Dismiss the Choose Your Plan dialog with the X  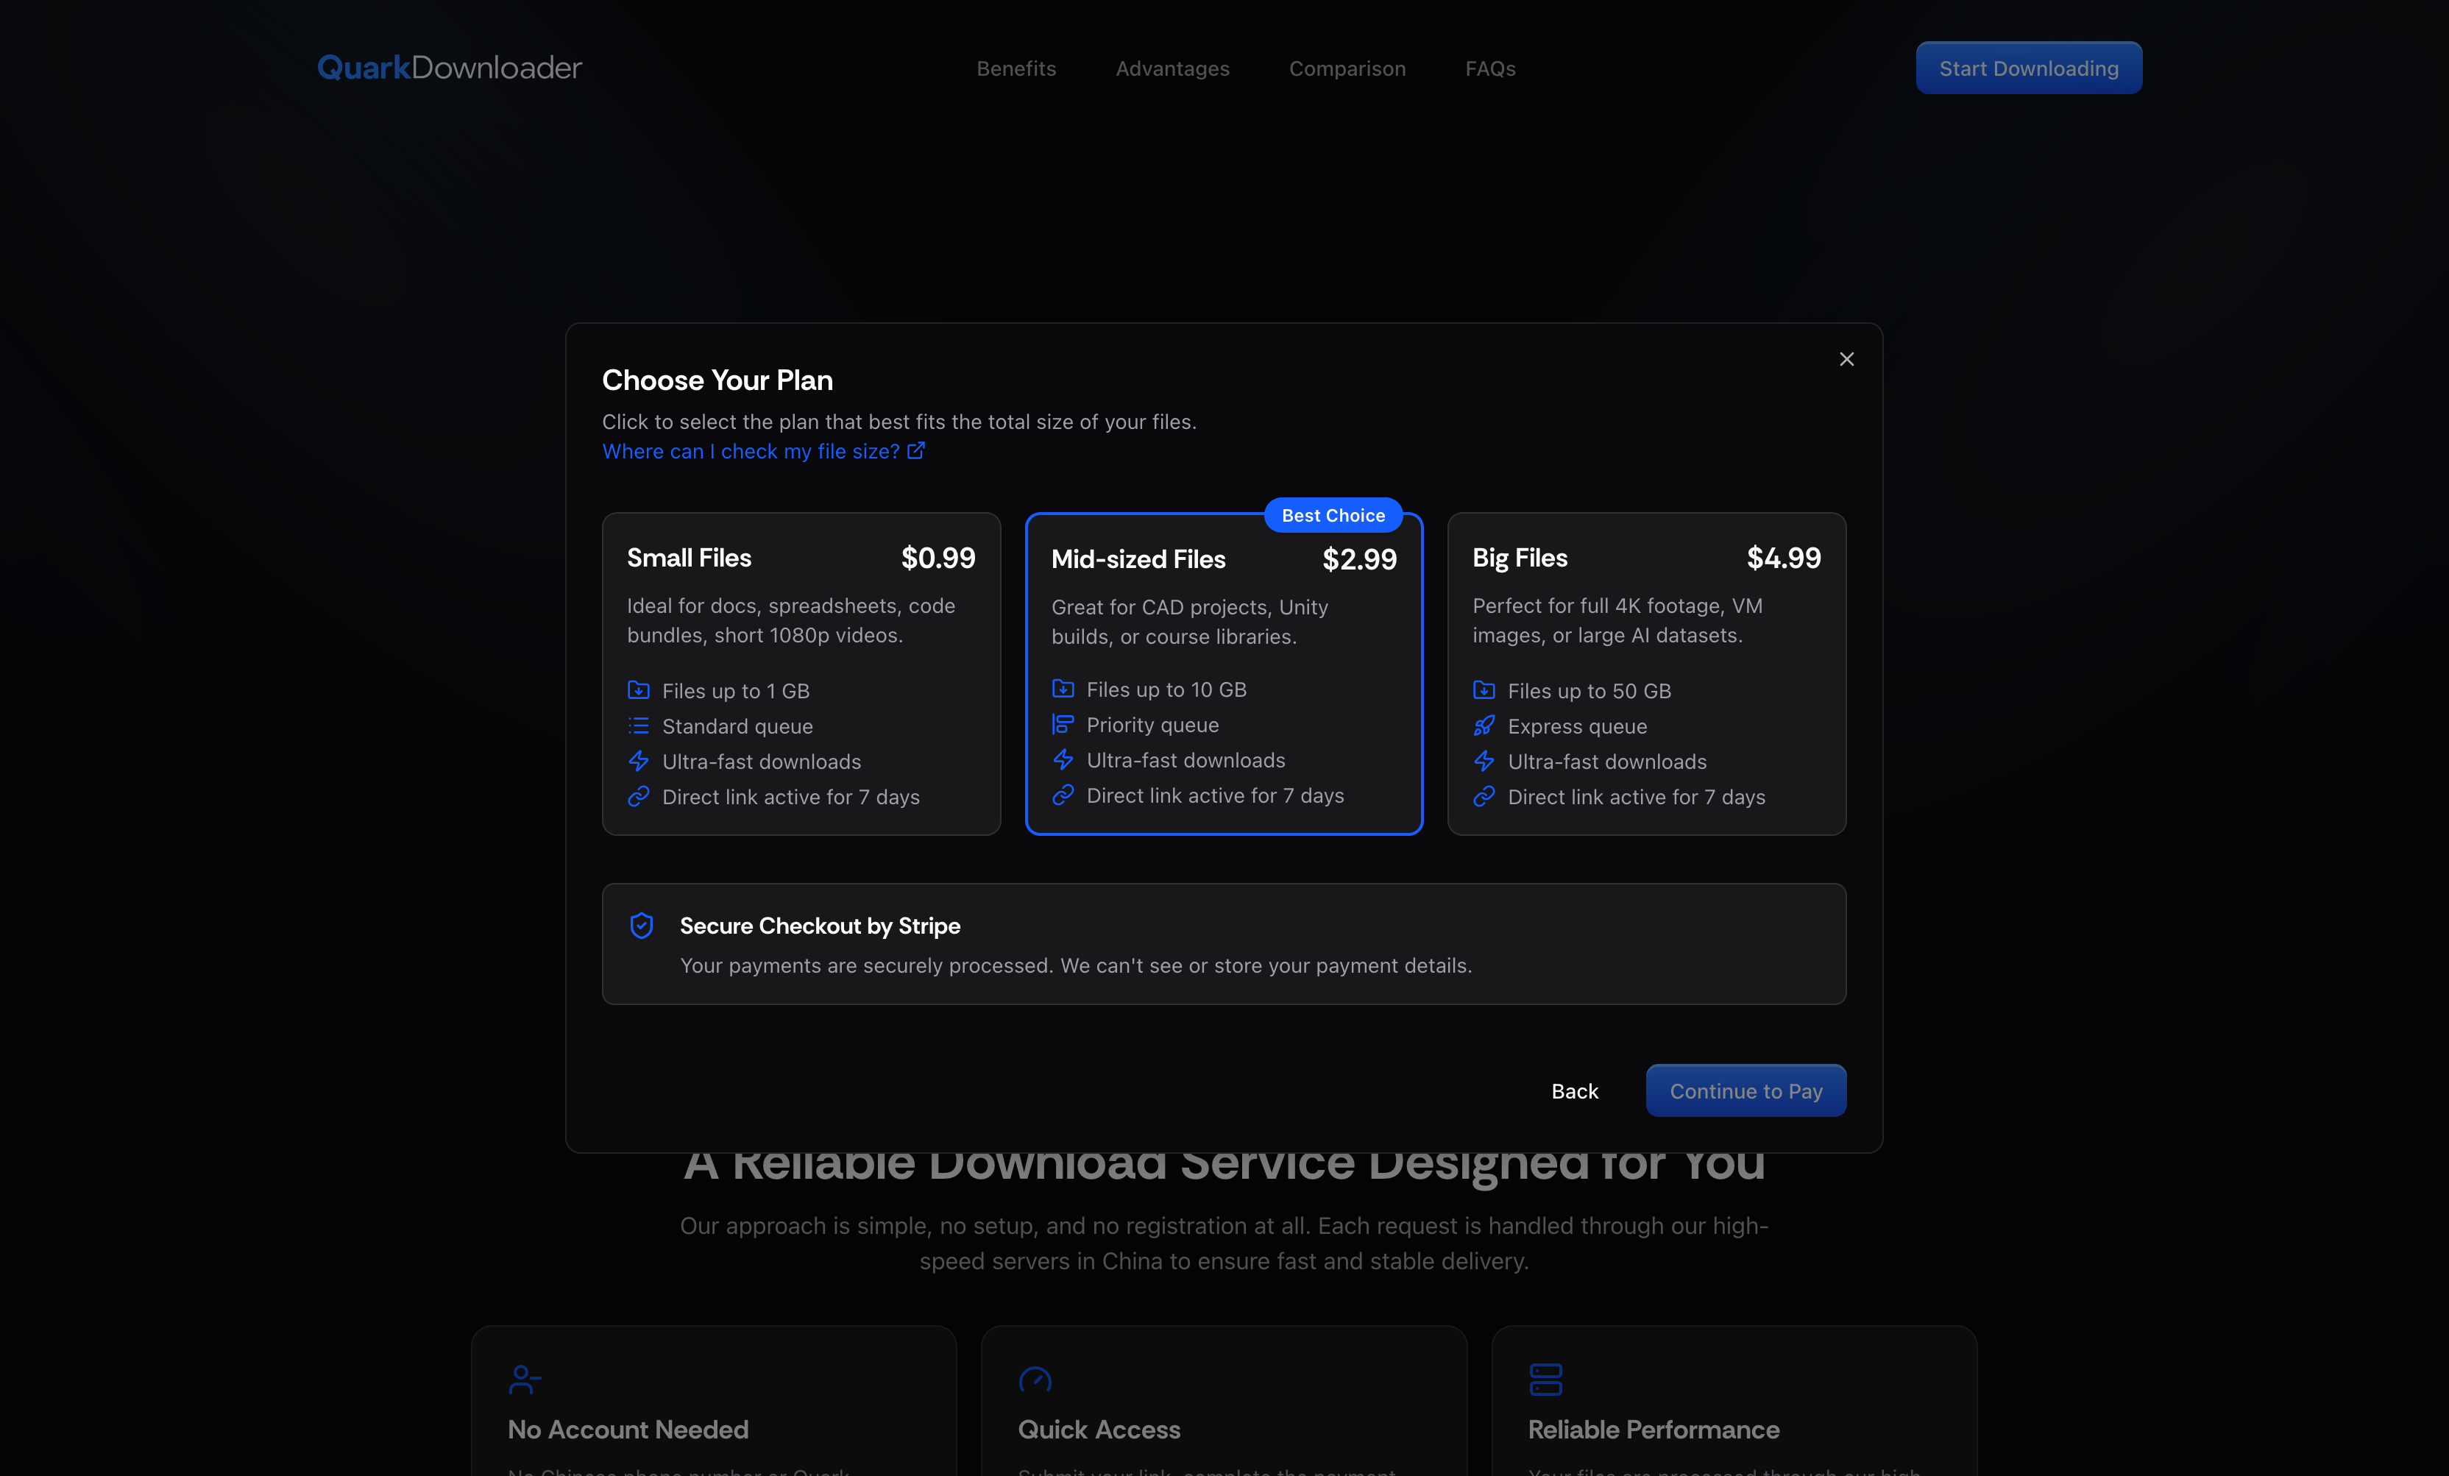1847,359
